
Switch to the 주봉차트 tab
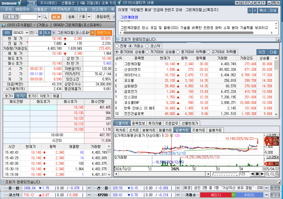point(198,130)
